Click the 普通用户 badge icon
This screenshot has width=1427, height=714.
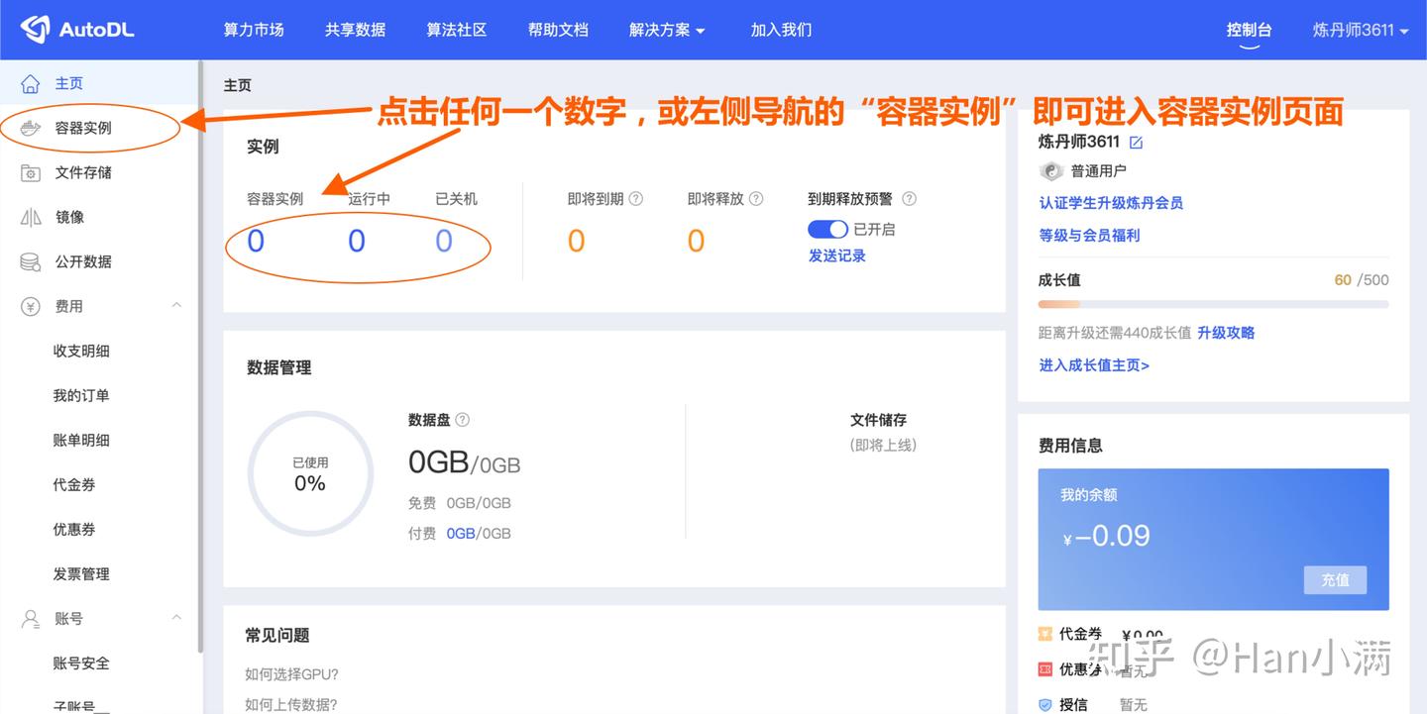click(1050, 170)
